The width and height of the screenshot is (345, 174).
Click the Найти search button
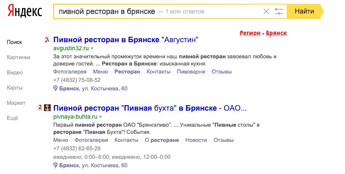point(305,11)
